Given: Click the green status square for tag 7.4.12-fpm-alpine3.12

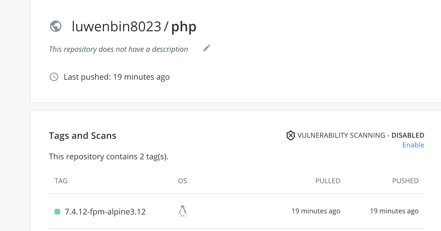Looking at the screenshot, I should [57, 212].
